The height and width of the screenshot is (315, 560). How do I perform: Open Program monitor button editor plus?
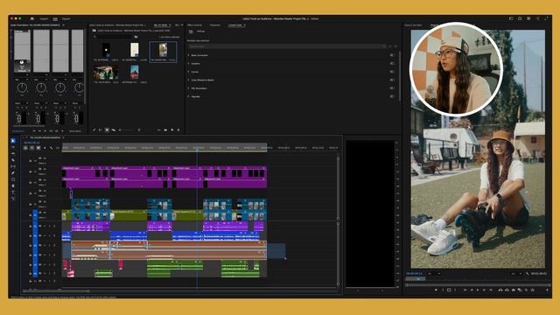pos(547,290)
